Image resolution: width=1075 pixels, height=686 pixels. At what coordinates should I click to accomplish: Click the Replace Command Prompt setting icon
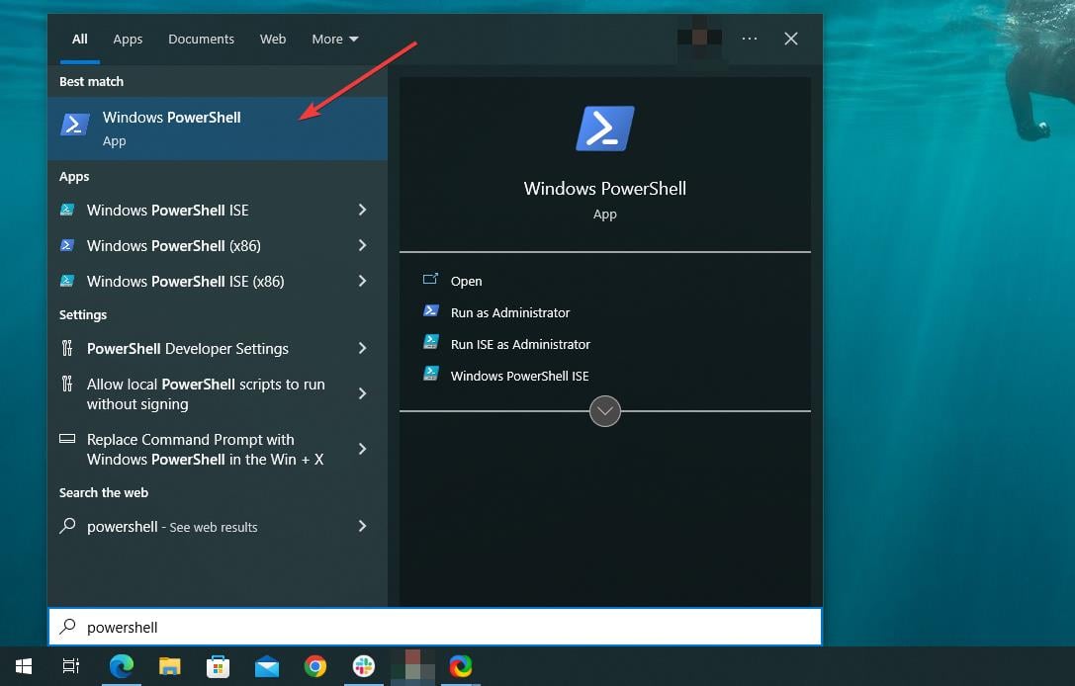tap(67, 439)
